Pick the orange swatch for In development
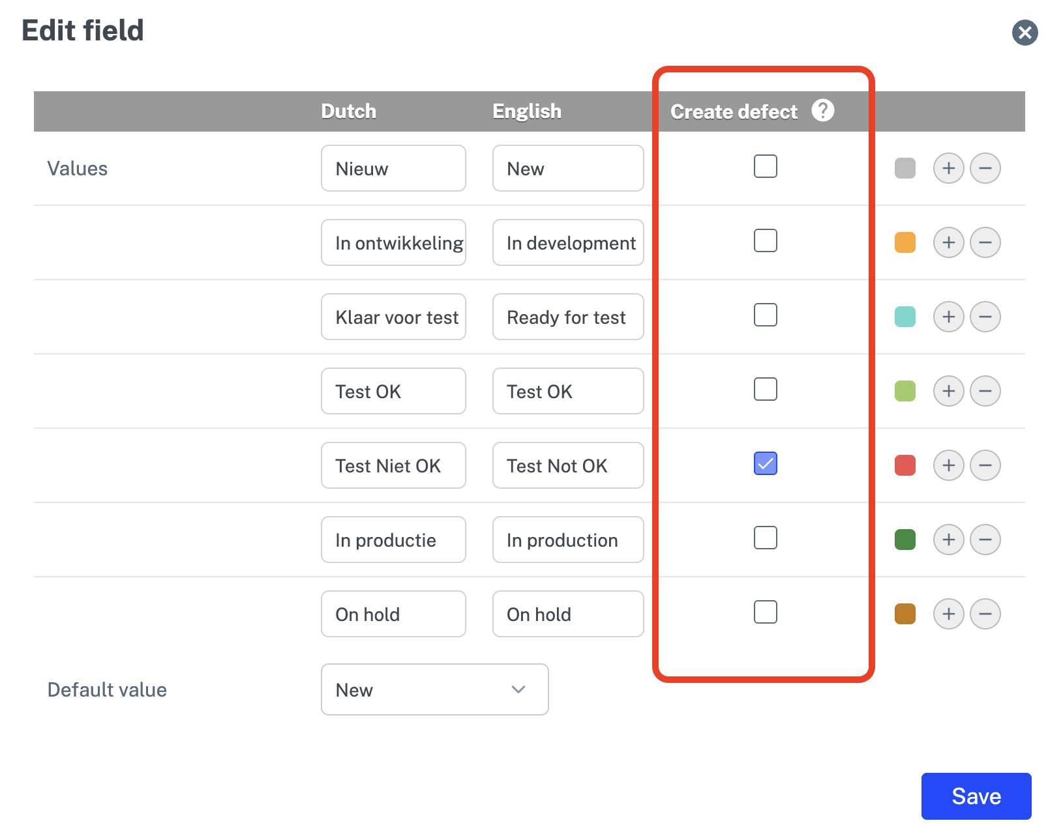 click(905, 242)
